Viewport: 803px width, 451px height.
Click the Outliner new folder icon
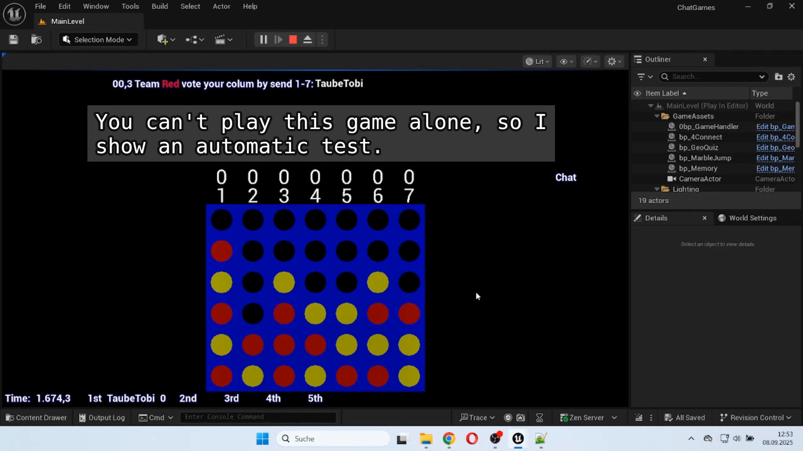(x=778, y=77)
